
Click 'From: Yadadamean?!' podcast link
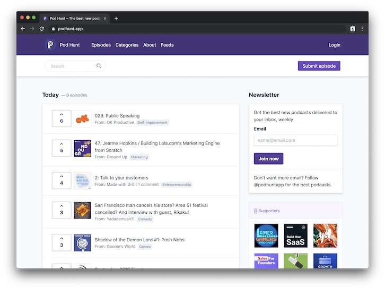point(115,219)
